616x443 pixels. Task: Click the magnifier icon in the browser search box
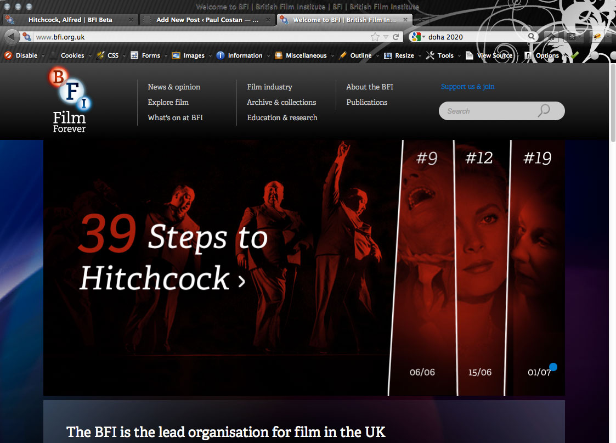531,36
